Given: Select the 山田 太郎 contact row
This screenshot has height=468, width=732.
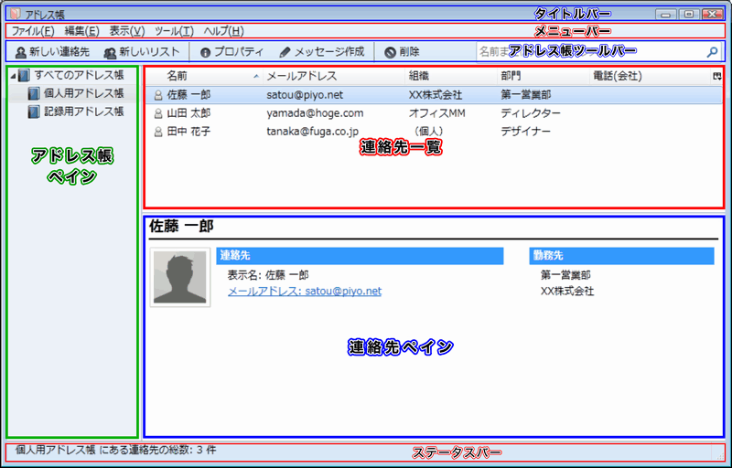Looking at the screenshot, I should tap(434, 113).
